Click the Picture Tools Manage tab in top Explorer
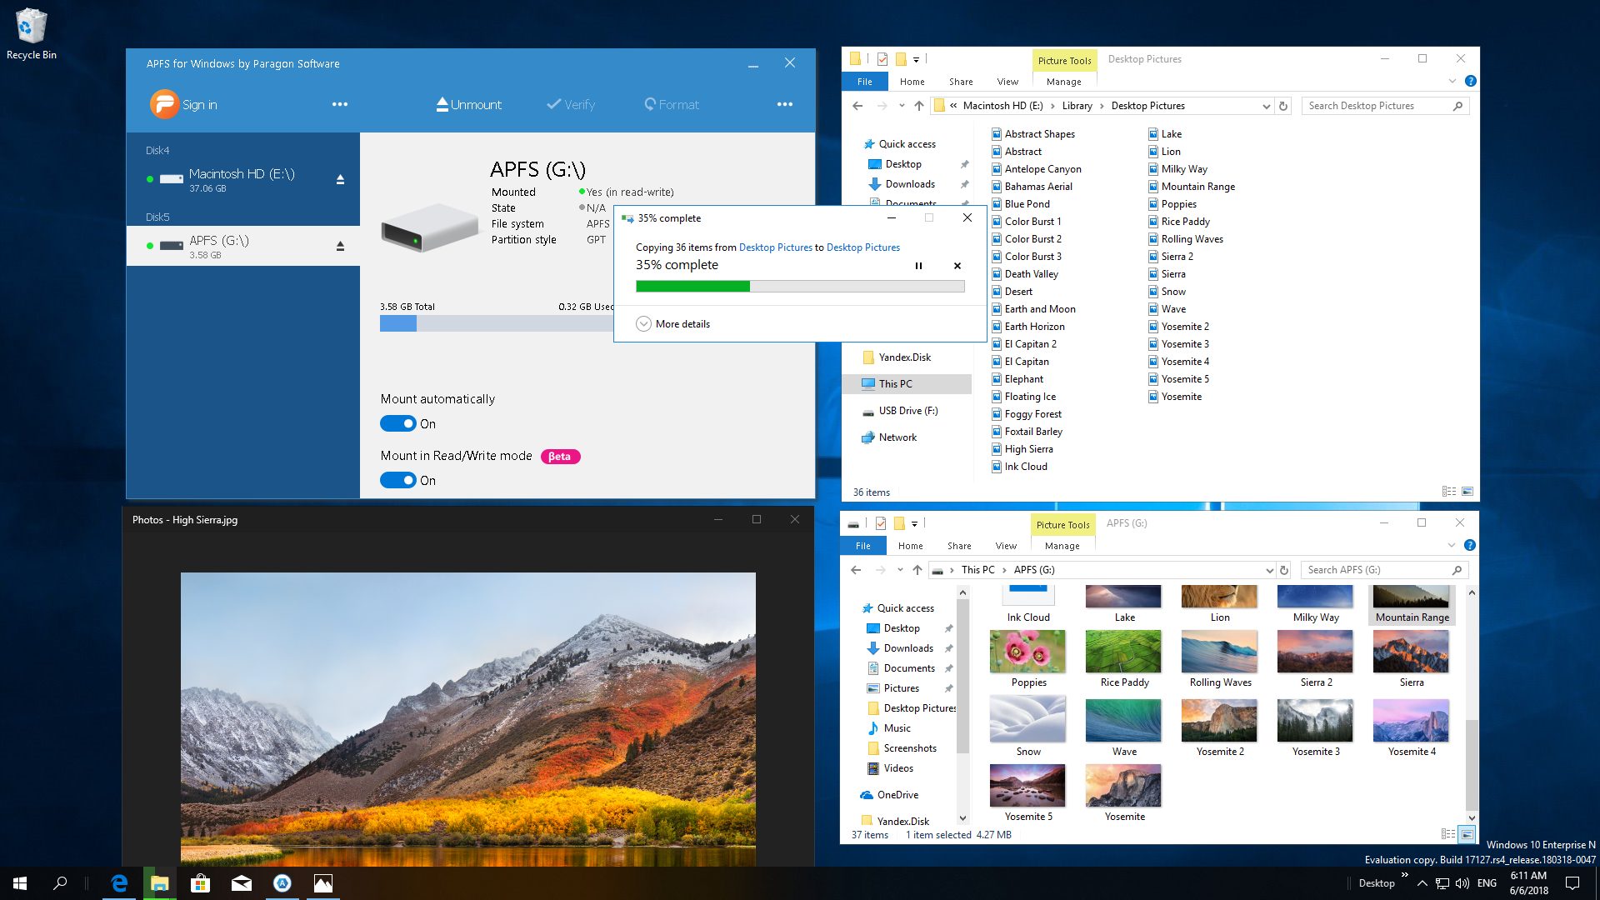The image size is (1600, 900). [x=1062, y=82]
